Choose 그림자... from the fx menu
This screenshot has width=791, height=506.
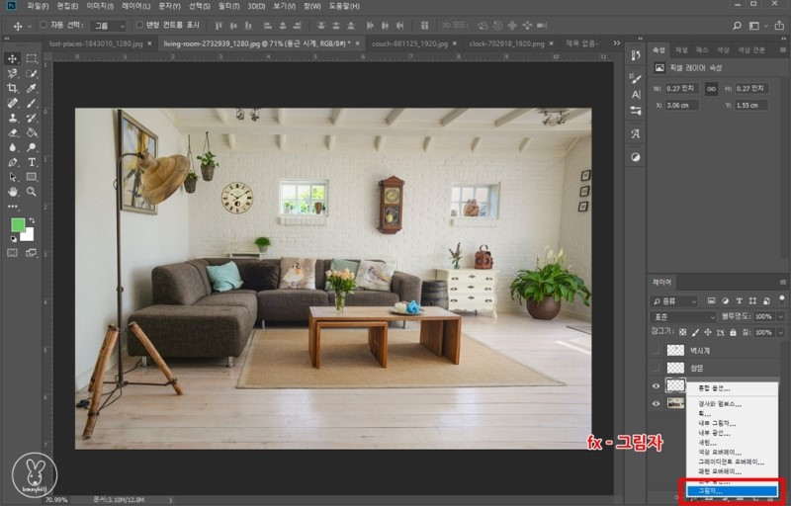point(731,490)
